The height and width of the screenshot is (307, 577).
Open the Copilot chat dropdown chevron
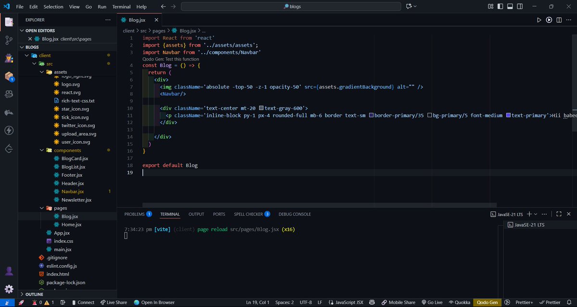pos(415,7)
